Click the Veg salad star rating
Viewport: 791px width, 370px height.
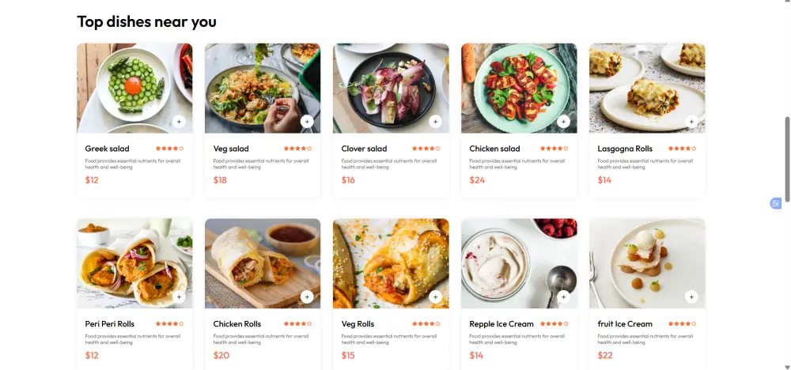pyautogui.click(x=298, y=149)
